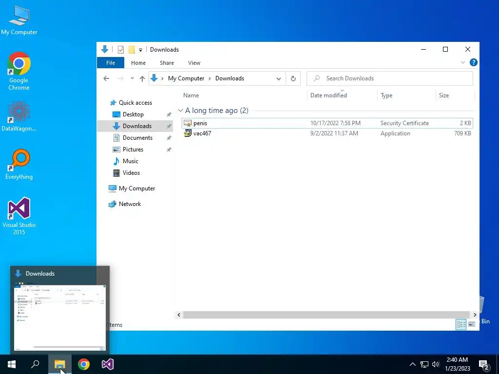The width and height of the screenshot is (499, 374).
Task: Unpin Pictures using its pin icon
Action: (x=169, y=150)
